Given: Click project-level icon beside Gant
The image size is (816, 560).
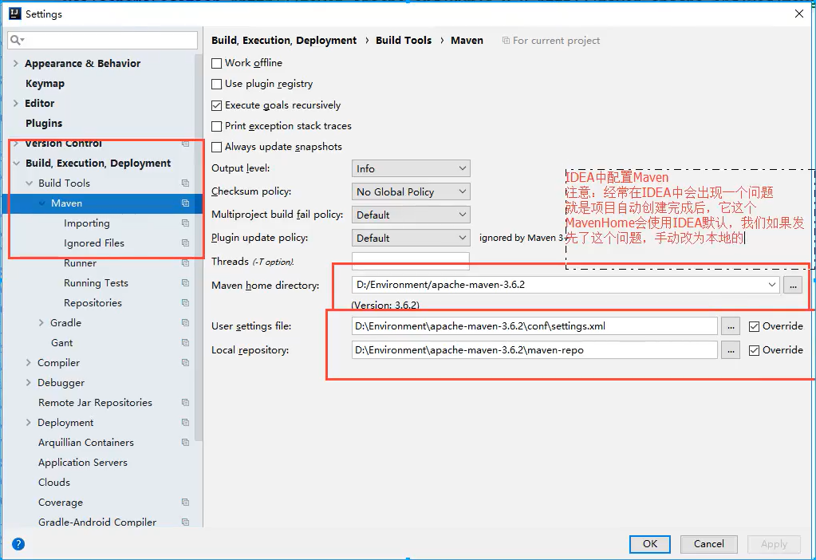Looking at the screenshot, I should [185, 342].
